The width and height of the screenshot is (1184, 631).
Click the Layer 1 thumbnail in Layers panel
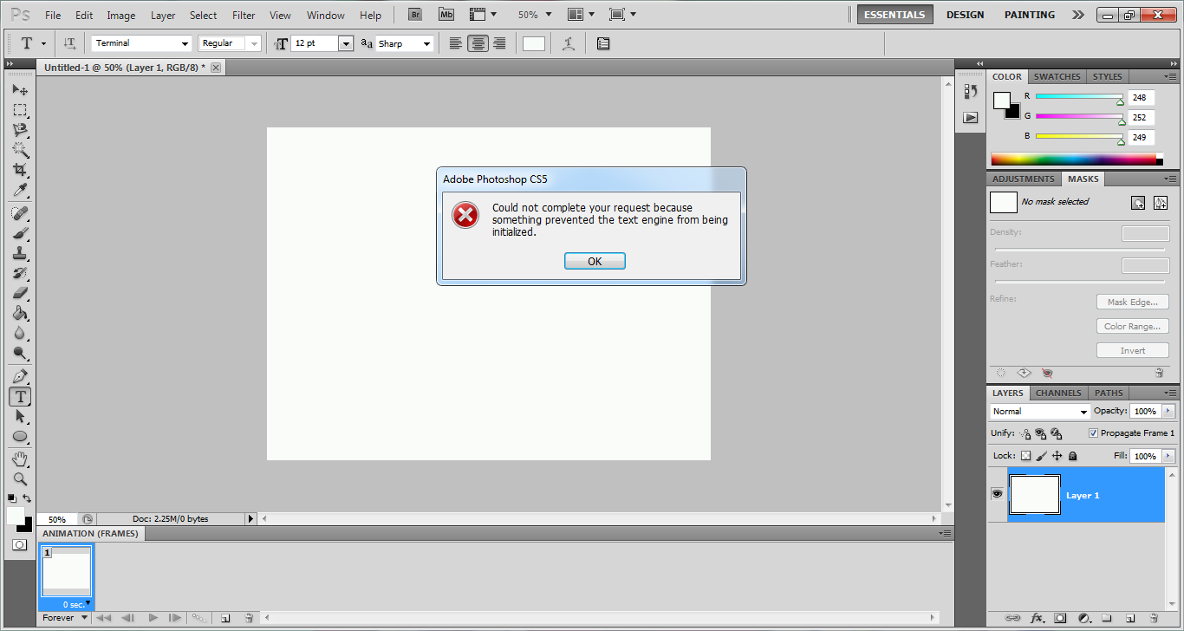point(1035,495)
